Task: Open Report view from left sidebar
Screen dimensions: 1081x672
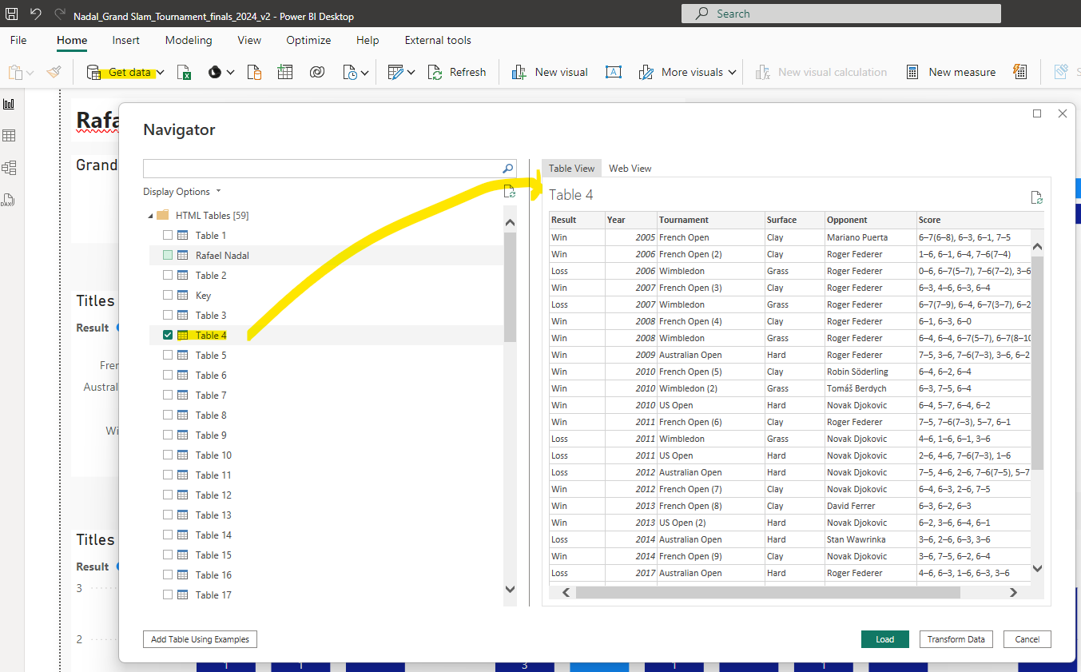Action: point(10,104)
